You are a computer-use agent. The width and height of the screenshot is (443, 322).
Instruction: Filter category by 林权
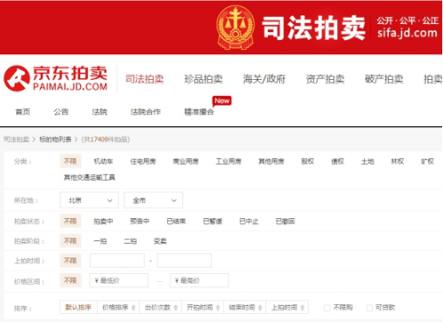tap(398, 161)
